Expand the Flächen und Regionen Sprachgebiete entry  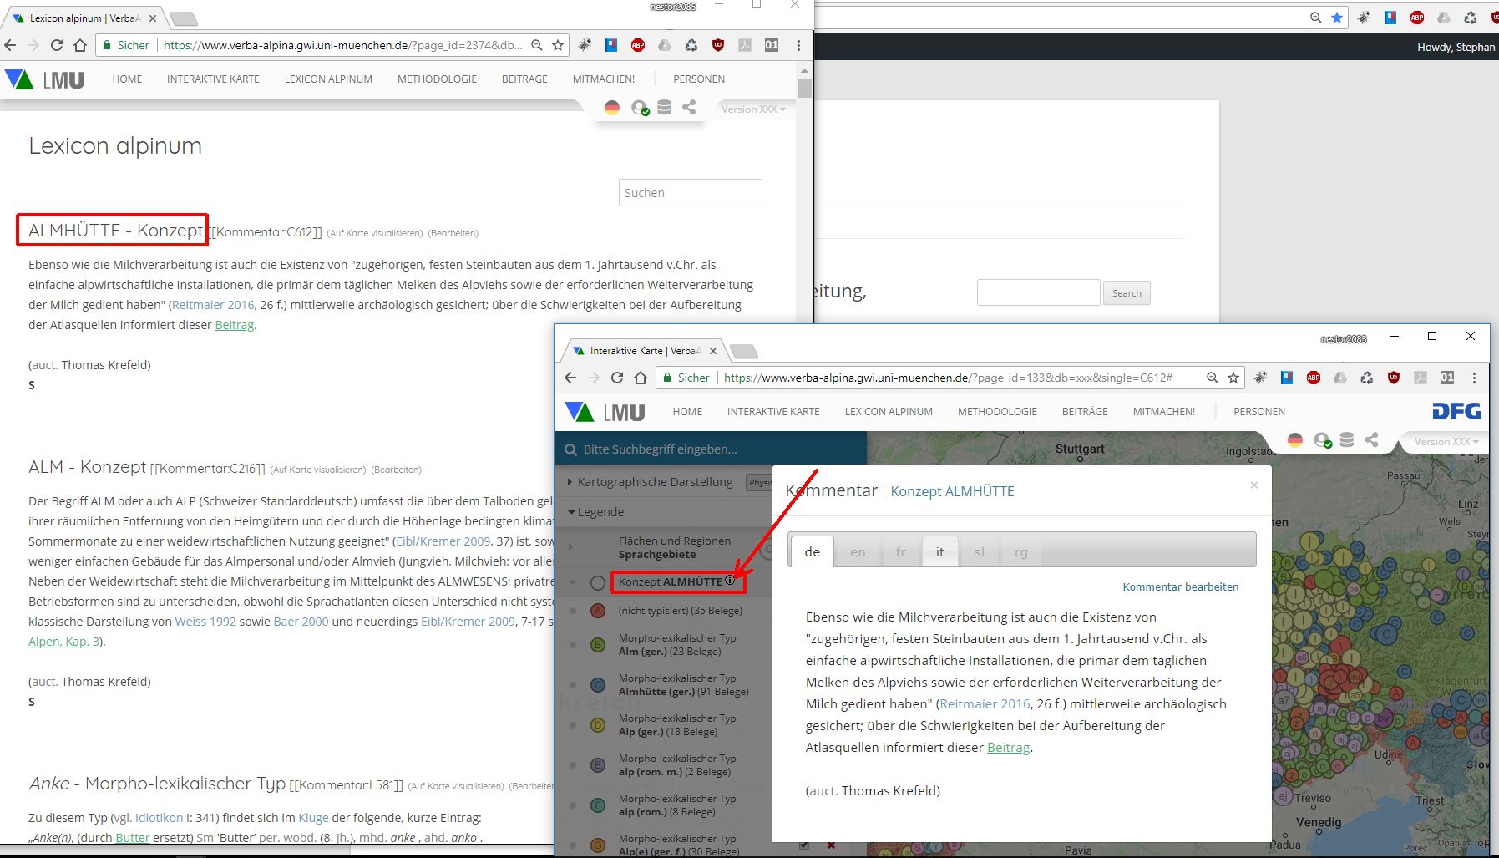pyautogui.click(x=571, y=547)
